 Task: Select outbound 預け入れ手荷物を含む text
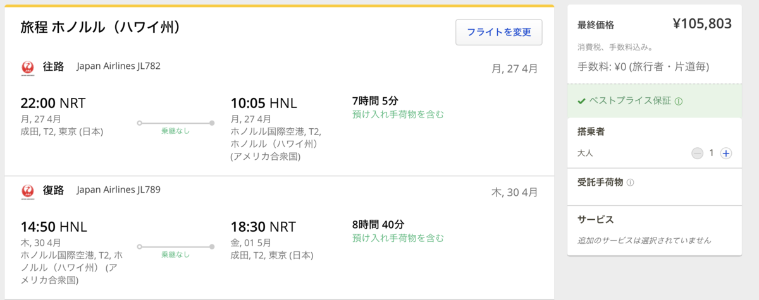pos(398,114)
